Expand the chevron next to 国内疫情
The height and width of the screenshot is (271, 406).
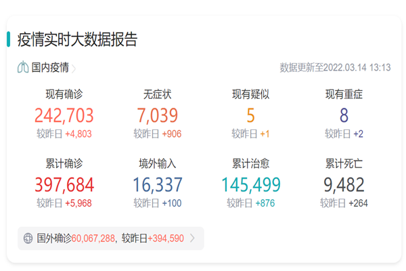pos(74,68)
